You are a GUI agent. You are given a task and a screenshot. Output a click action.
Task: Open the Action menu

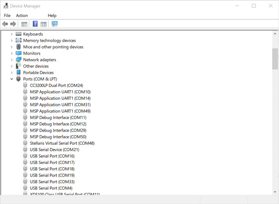[22, 15]
